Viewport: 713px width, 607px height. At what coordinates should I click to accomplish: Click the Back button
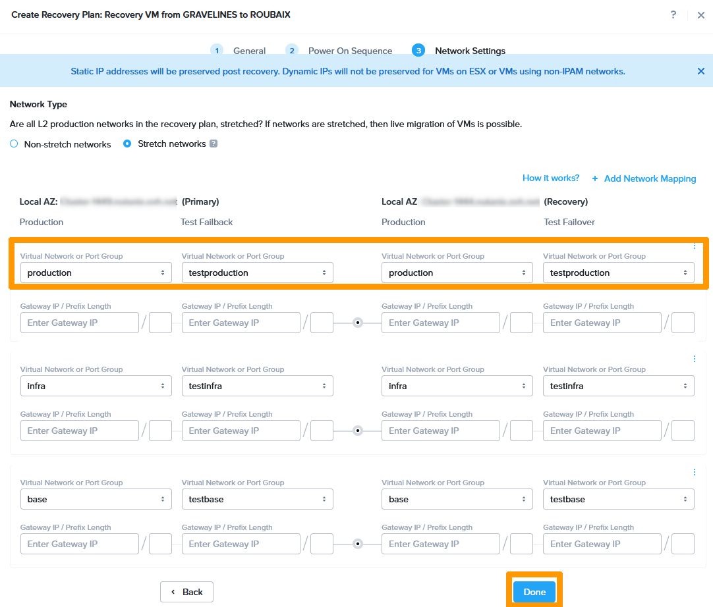[x=186, y=592]
